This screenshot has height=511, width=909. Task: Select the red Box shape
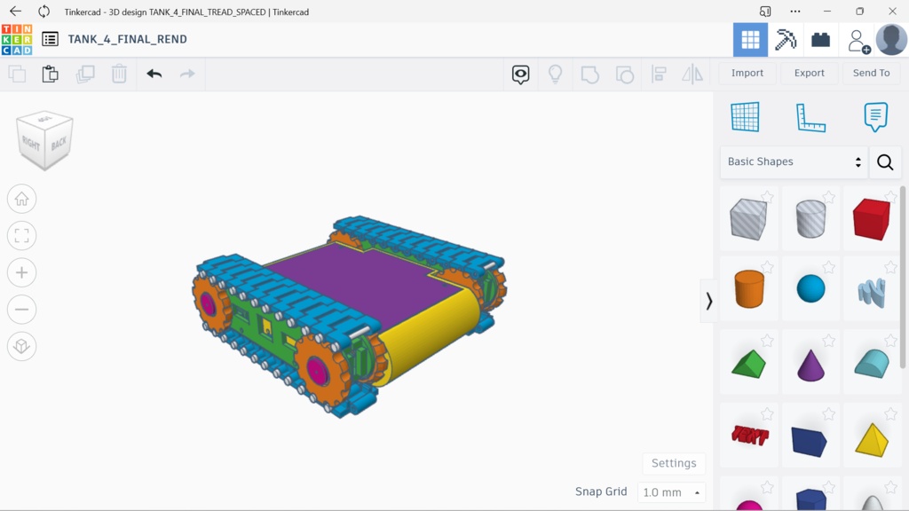click(872, 219)
